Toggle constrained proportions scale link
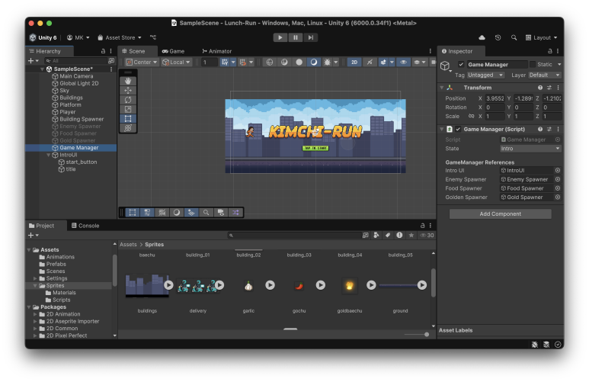This screenshot has width=589, height=382. coord(471,116)
